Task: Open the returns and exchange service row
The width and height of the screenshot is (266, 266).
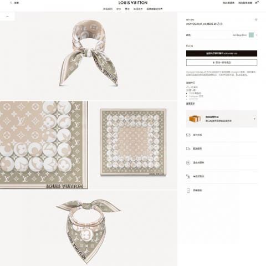Action: pos(222,163)
